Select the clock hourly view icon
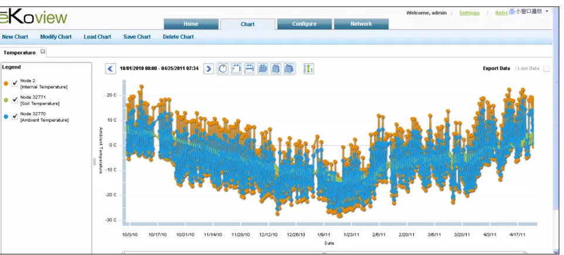This screenshot has width=564, height=255. pyautogui.click(x=223, y=68)
